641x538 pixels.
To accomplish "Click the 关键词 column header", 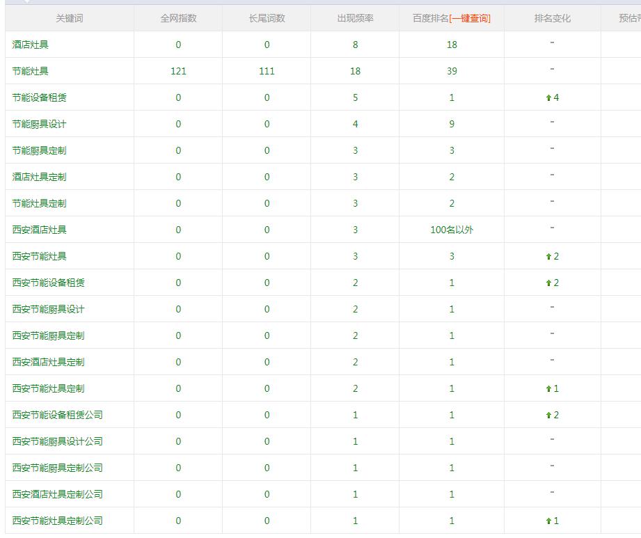I will 69,18.
